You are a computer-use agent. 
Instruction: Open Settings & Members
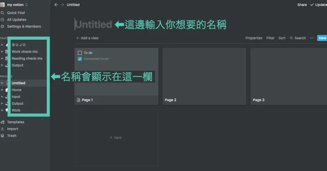(24, 27)
